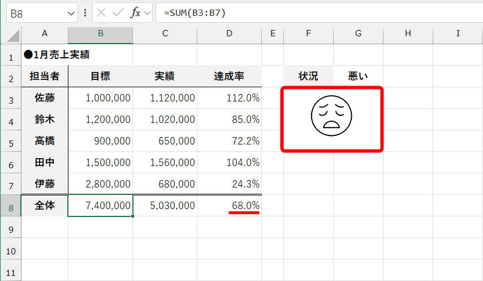Screen dimensions: 483x281
Task: Select row 7 header
Action: click(11, 184)
